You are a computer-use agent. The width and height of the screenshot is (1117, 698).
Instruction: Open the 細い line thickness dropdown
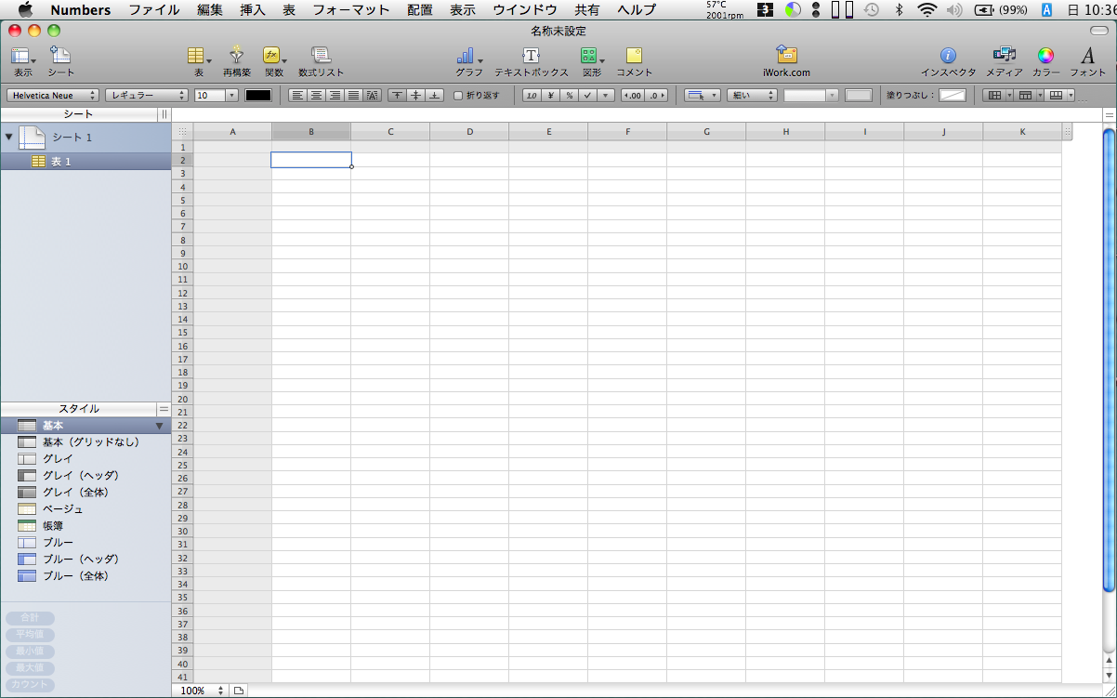pos(752,95)
